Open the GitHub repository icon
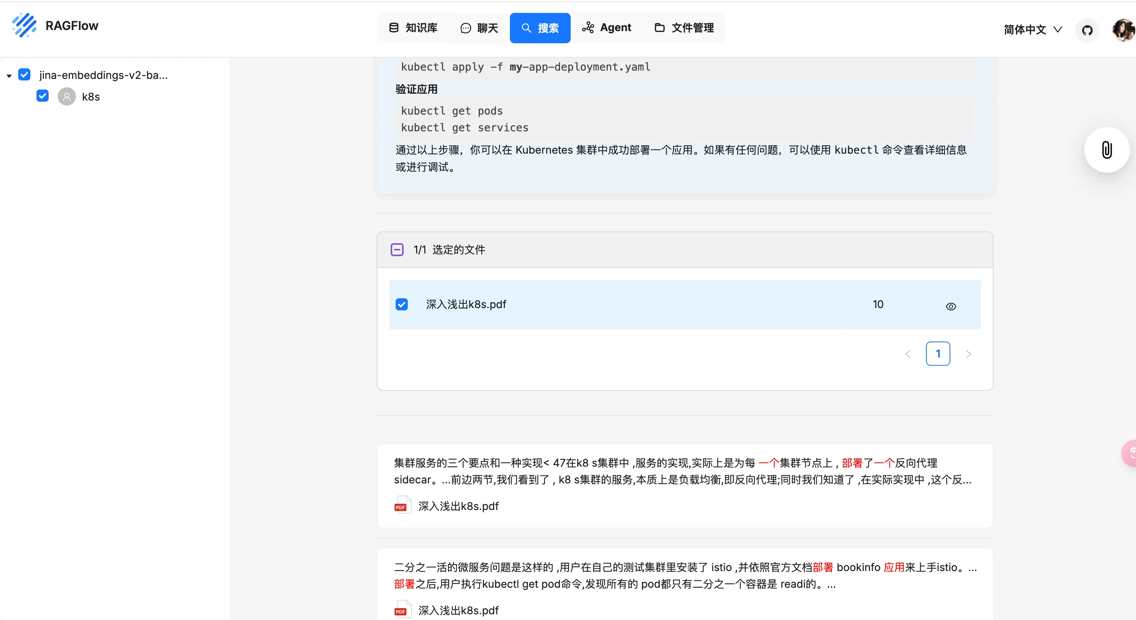 click(x=1087, y=30)
